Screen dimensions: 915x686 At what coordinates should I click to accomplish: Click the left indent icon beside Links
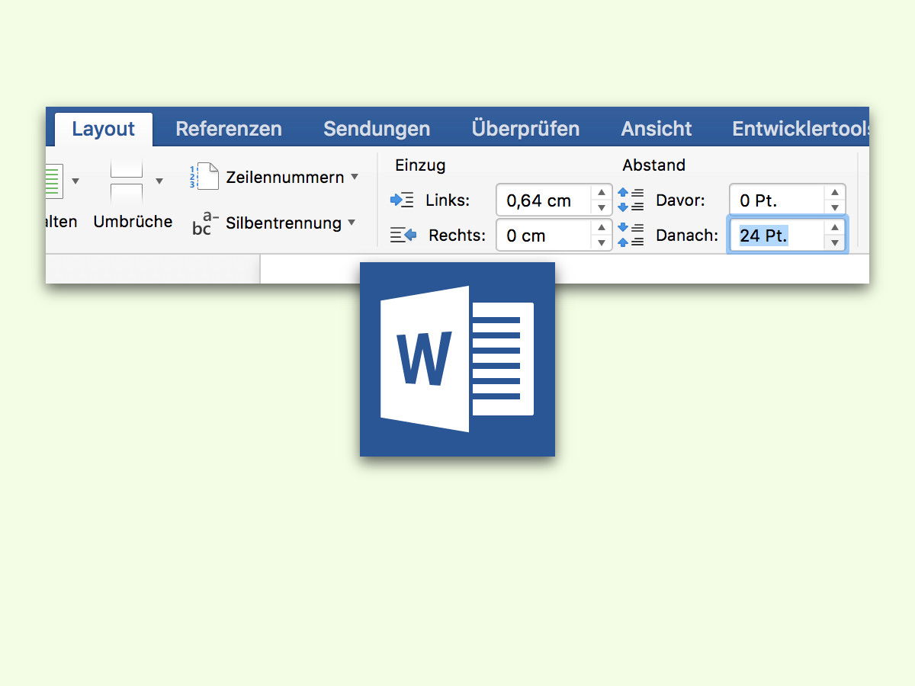coord(402,200)
